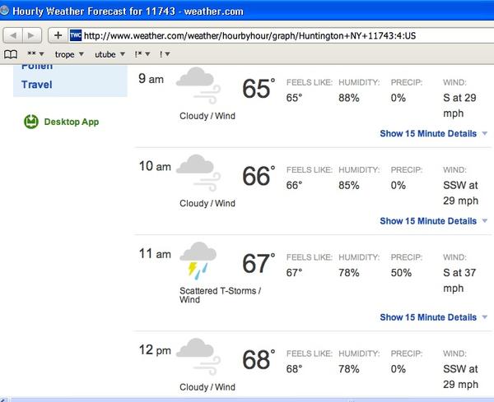Viewport: 494px width, 402px height.
Task: Open the ** bookmarks folder dropdown
Action: pos(35,54)
